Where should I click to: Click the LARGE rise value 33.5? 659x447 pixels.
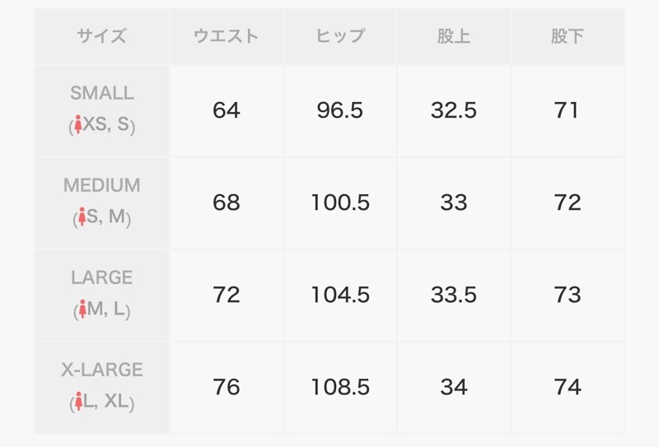point(454,295)
